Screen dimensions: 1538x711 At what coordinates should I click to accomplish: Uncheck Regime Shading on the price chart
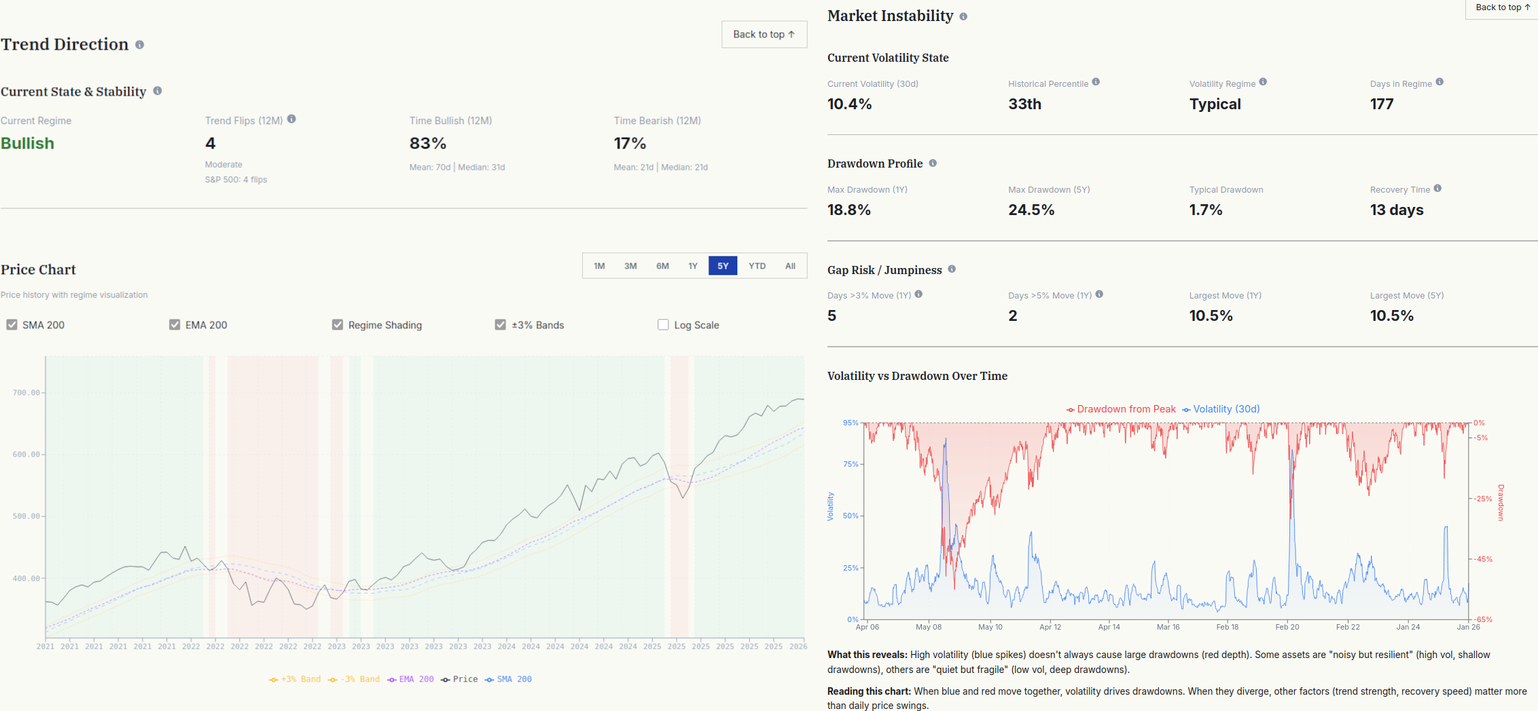338,324
